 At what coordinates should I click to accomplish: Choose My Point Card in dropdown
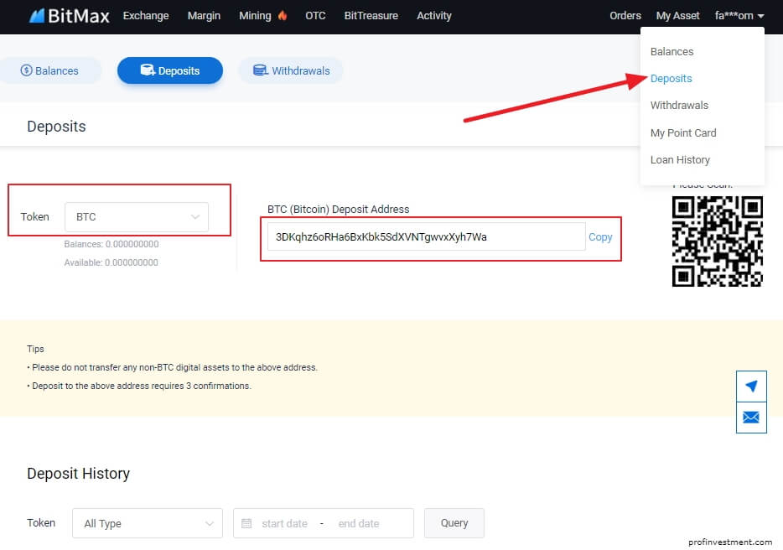coord(683,132)
